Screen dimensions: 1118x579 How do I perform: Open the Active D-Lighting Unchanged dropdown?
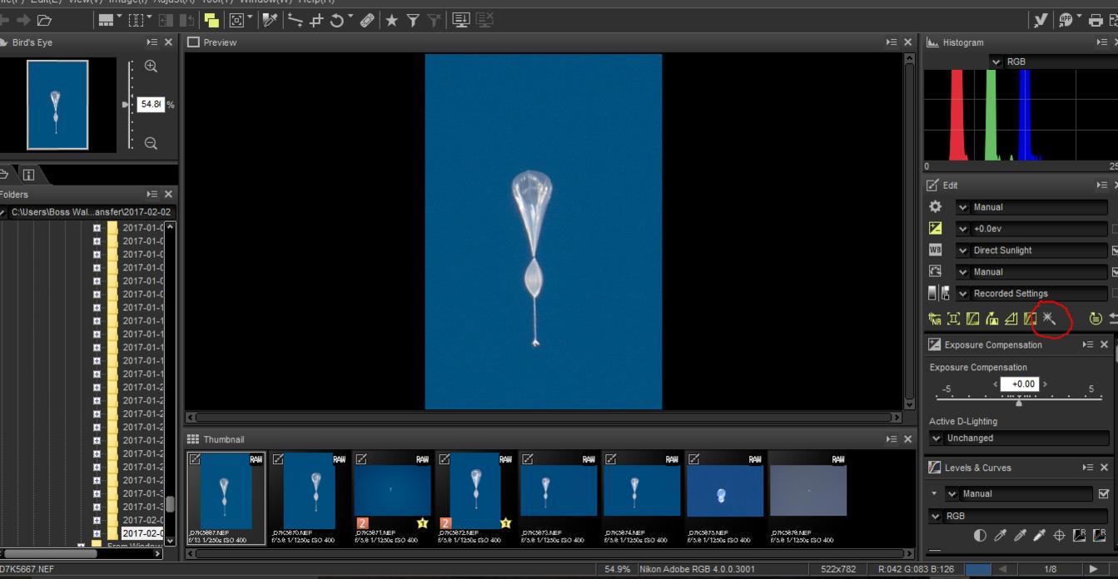coord(937,438)
